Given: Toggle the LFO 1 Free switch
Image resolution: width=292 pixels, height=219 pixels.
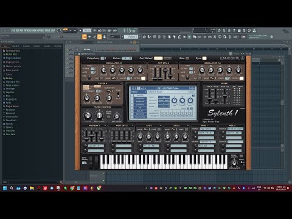Looking at the screenshot, I should (159, 130).
